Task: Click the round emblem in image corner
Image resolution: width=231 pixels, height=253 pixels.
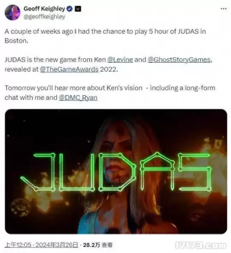Action: click(21, 208)
